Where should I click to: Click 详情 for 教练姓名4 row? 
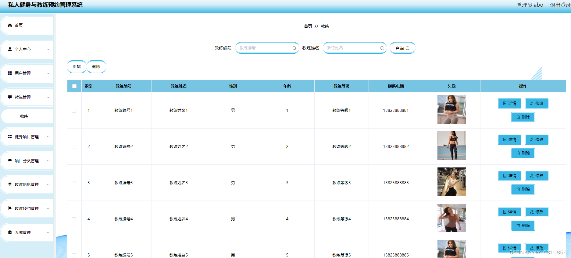click(509, 212)
